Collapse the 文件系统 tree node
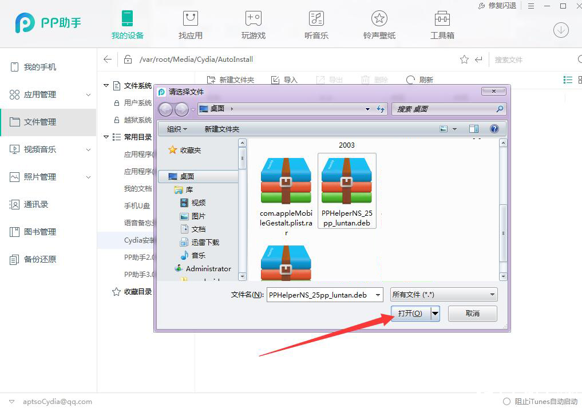Viewport: 582px width, 408px height. point(106,86)
